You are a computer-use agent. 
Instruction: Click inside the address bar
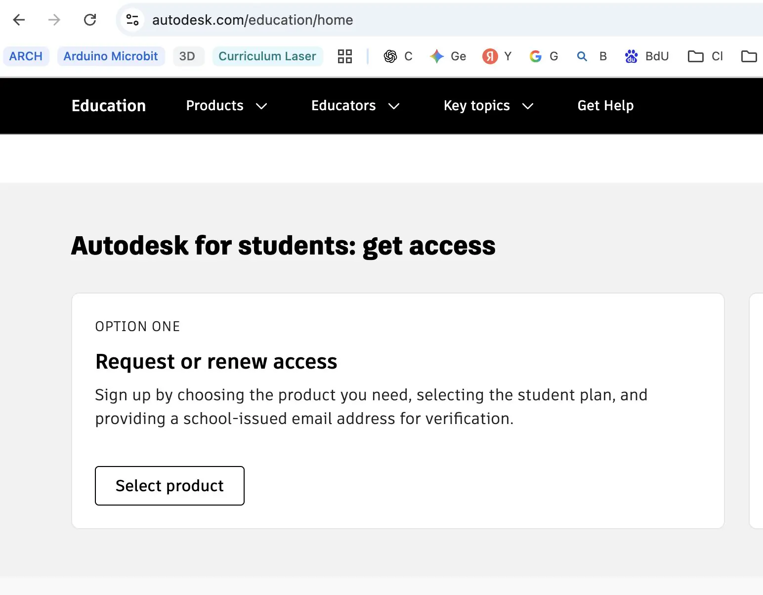coord(297,20)
